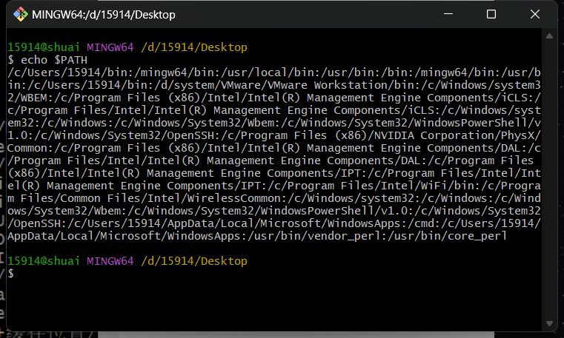
Task: Minimize the MINGW64 terminal window
Action: pyautogui.click(x=446, y=14)
